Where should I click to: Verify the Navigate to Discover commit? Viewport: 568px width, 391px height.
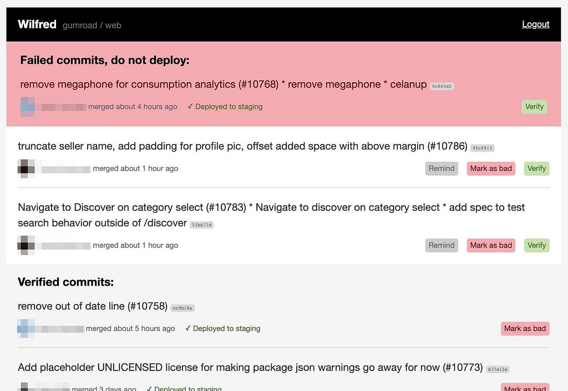(536, 245)
